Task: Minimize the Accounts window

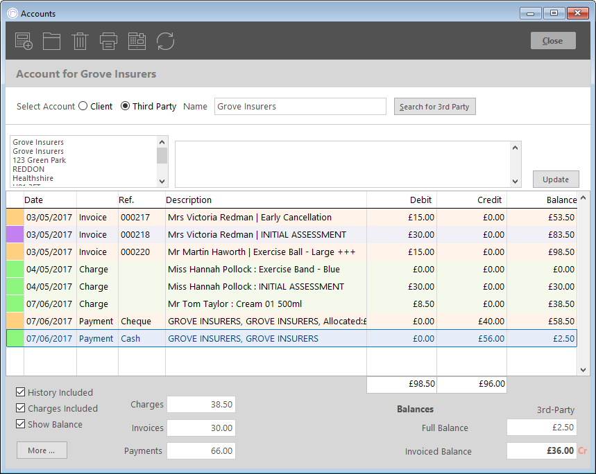Action: click(531, 13)
